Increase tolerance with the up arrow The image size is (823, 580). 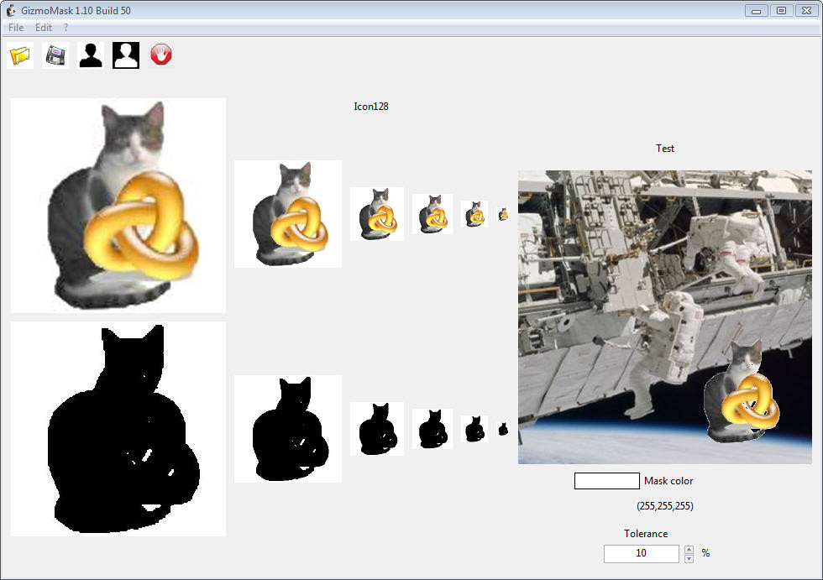tap(689, 550)
